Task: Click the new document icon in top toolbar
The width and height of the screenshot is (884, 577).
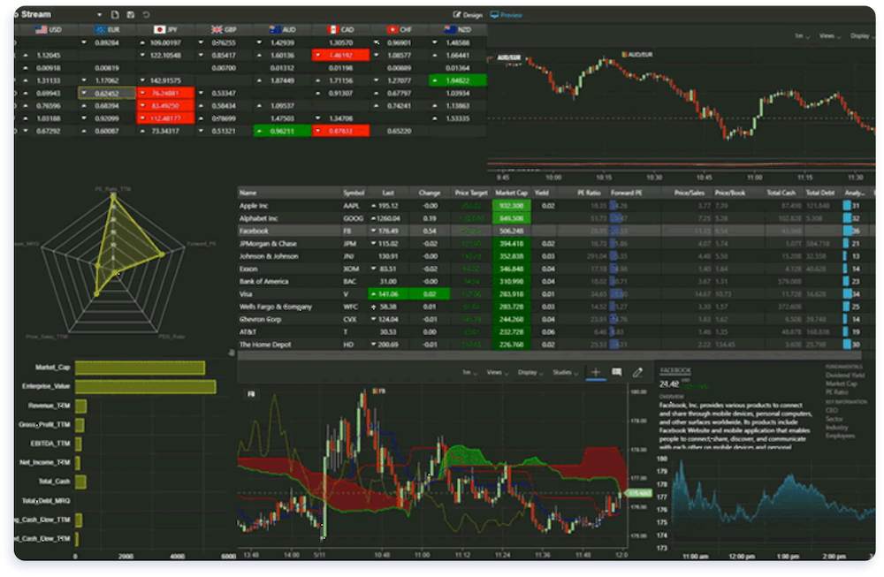Action: (115, 15)
